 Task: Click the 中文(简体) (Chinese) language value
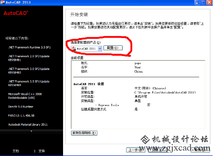click(150, 88)
